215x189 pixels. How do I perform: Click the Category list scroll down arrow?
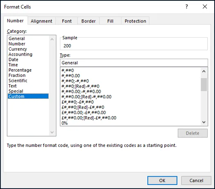[52, 132]
